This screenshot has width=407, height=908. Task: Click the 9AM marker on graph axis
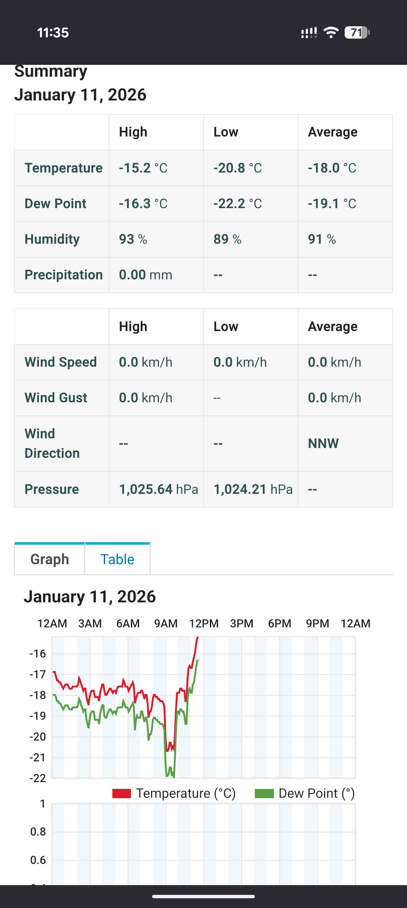coord(166,624)
